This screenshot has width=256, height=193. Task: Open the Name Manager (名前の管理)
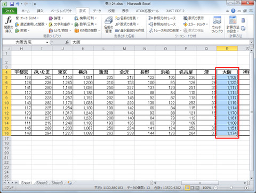click(x=108, y=25)
